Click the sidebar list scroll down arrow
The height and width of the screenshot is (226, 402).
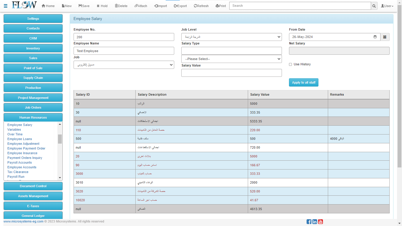[x=60, y=178]
